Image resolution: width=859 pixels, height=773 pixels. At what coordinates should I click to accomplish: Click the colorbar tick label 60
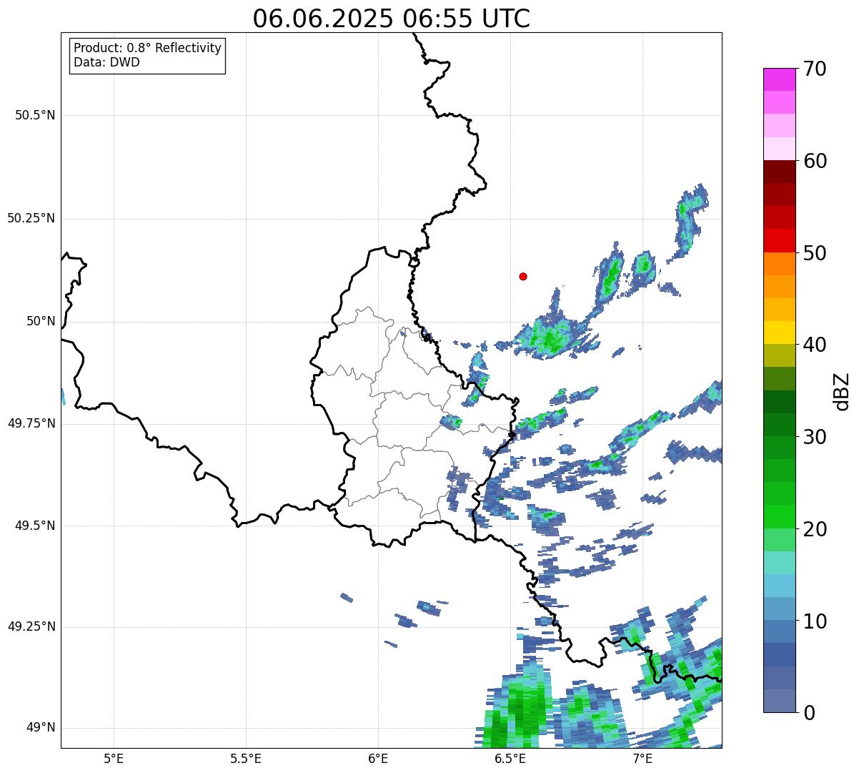(x=815, y=161)
